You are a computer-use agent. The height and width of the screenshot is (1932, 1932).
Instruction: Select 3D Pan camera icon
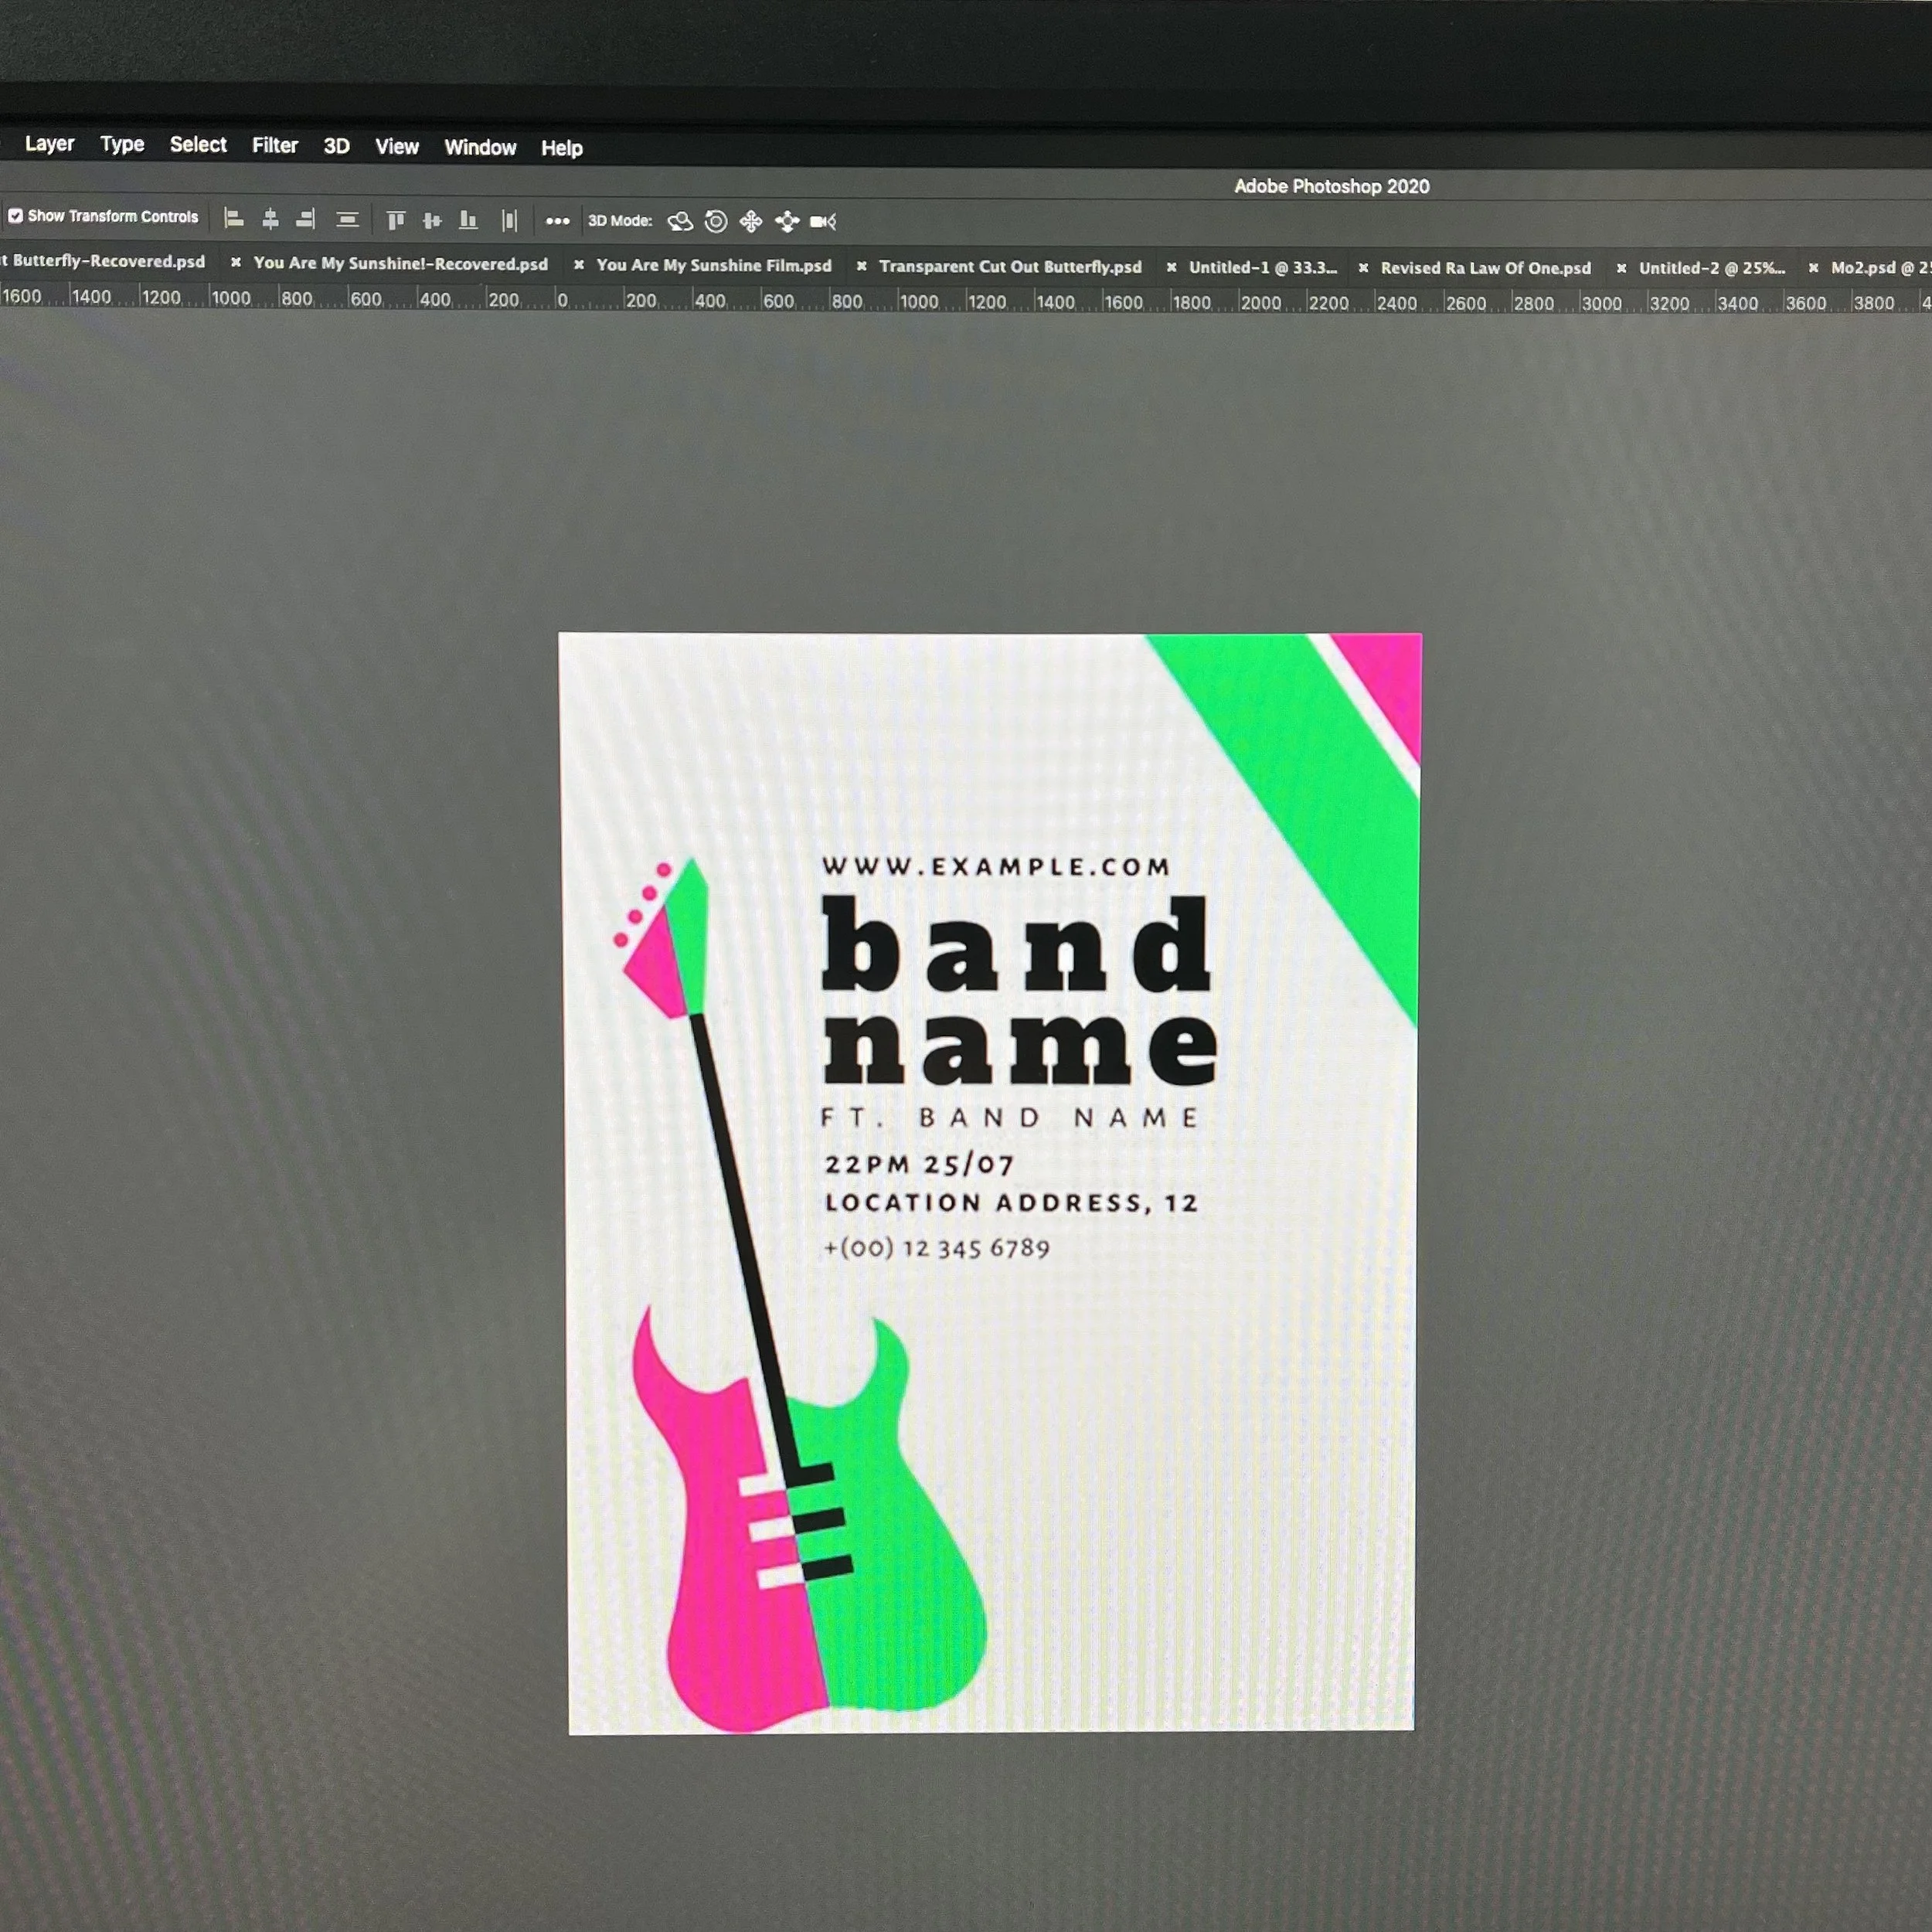751,222
